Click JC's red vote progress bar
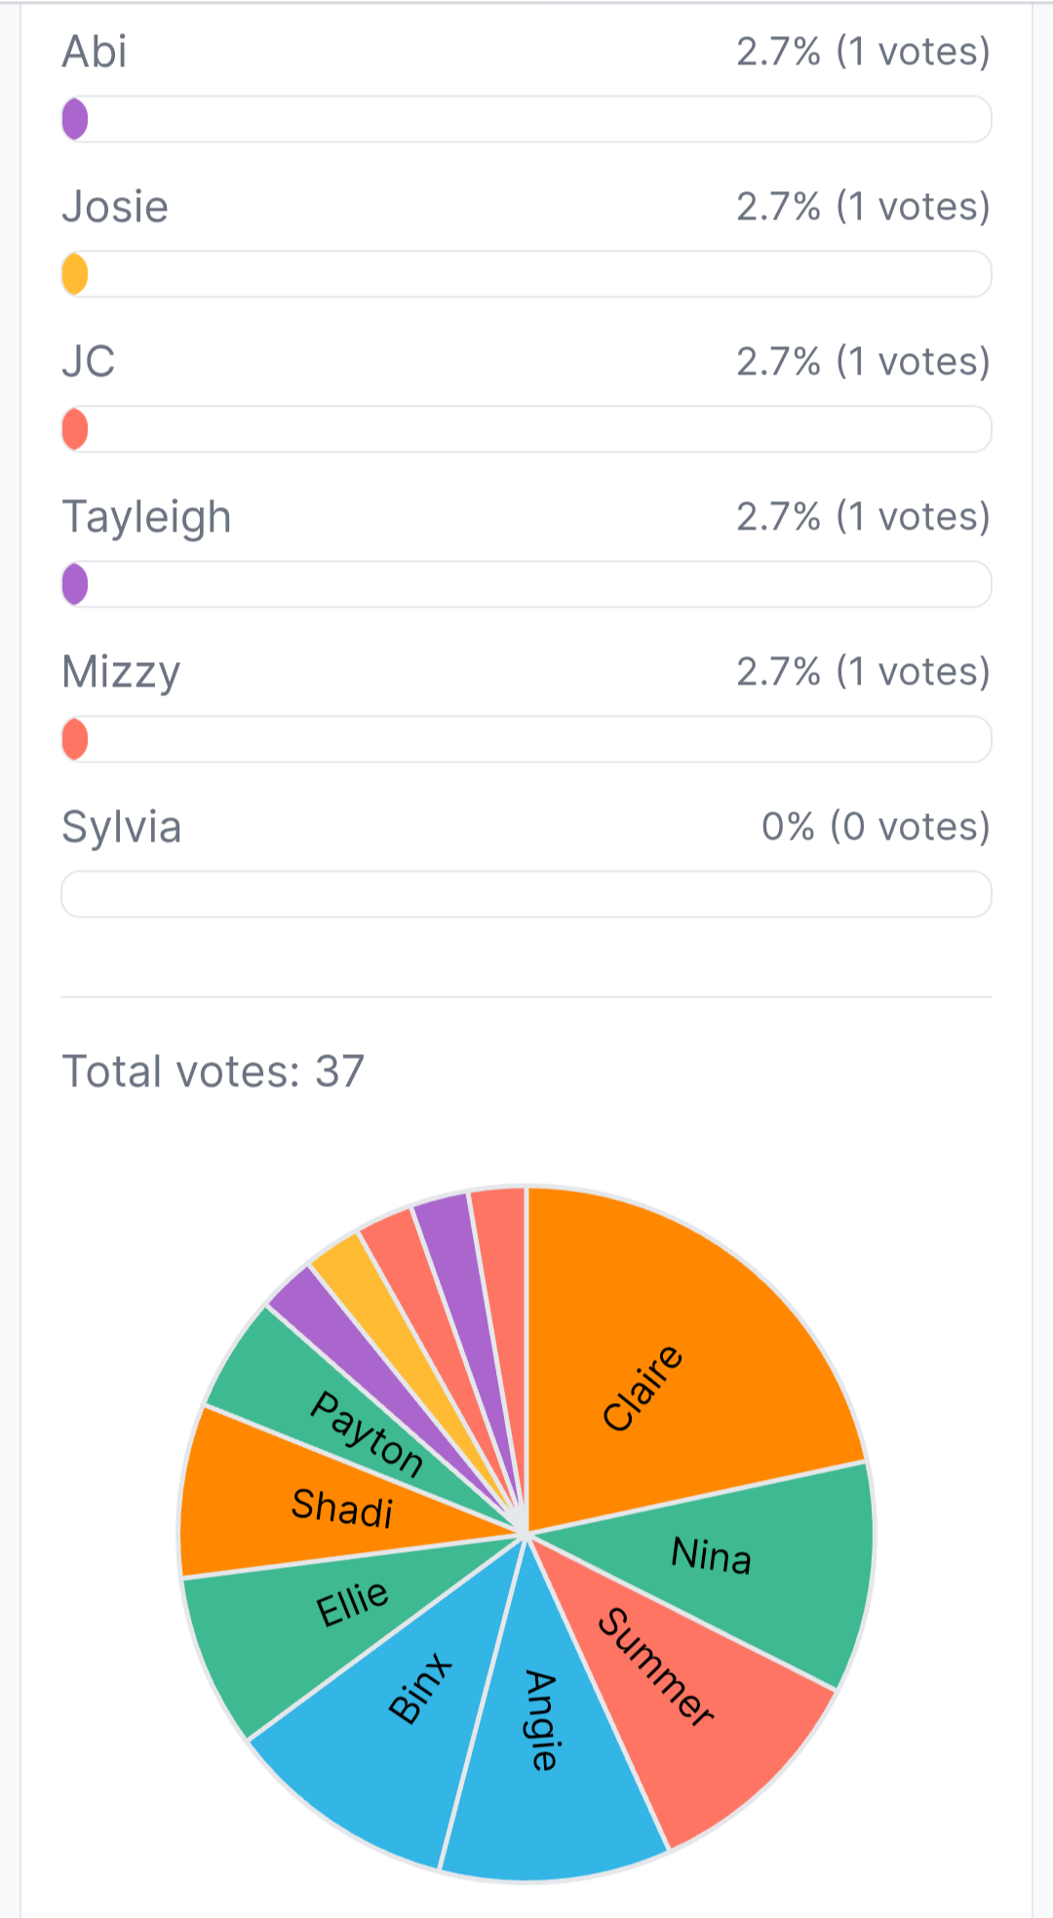 [526, 429]
